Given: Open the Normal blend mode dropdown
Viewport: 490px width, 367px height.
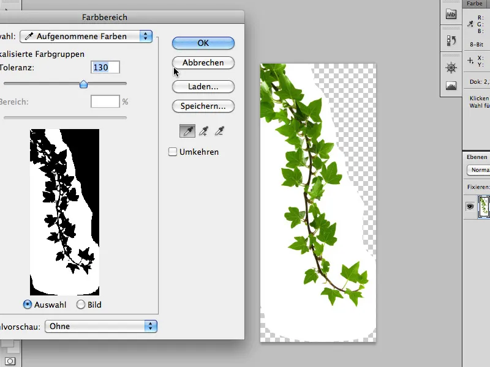Looking at the screenshot, I should 478,170.
